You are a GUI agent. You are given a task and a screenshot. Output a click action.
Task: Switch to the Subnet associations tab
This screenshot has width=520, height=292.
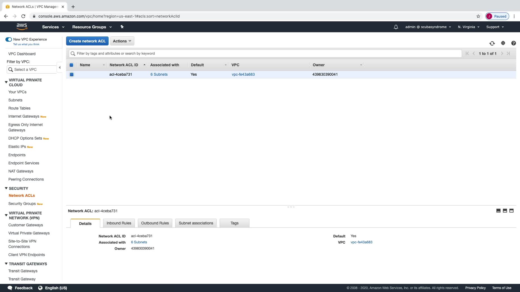click(x=196, y=223)
